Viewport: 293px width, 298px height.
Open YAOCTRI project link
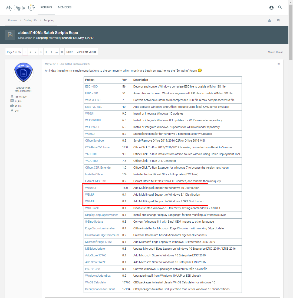click(x=91, y=154)
